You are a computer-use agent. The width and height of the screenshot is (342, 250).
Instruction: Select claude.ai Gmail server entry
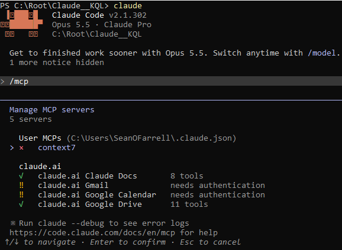73,186
